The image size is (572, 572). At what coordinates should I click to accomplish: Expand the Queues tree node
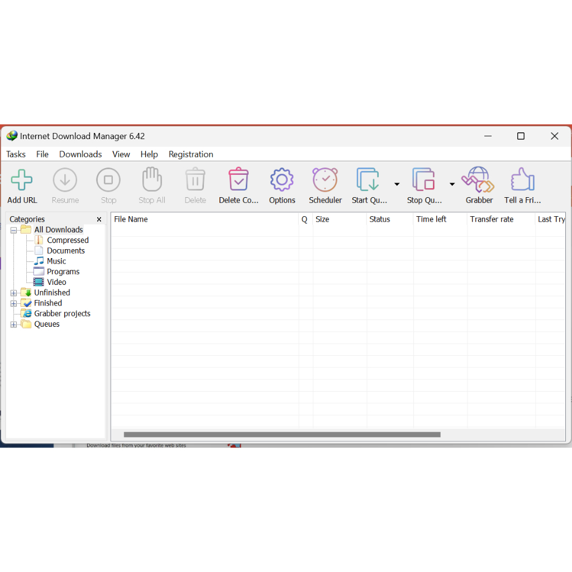pos(14,325)
